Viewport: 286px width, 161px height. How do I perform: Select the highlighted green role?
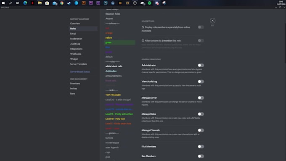click(x=119, y=42)
